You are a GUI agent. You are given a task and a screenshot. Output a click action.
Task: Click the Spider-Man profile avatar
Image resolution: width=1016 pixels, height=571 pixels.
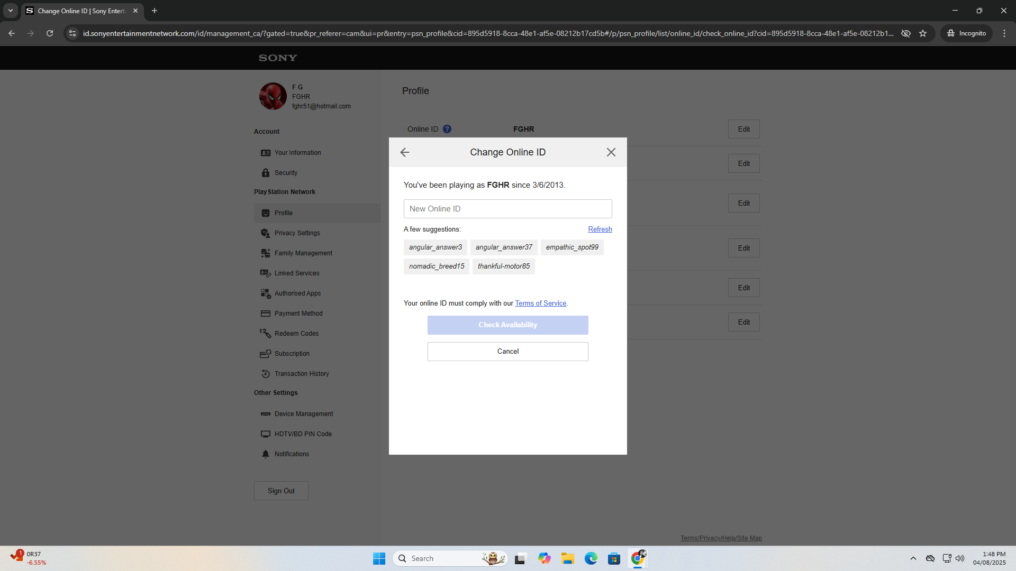click(x=273, y=96)
